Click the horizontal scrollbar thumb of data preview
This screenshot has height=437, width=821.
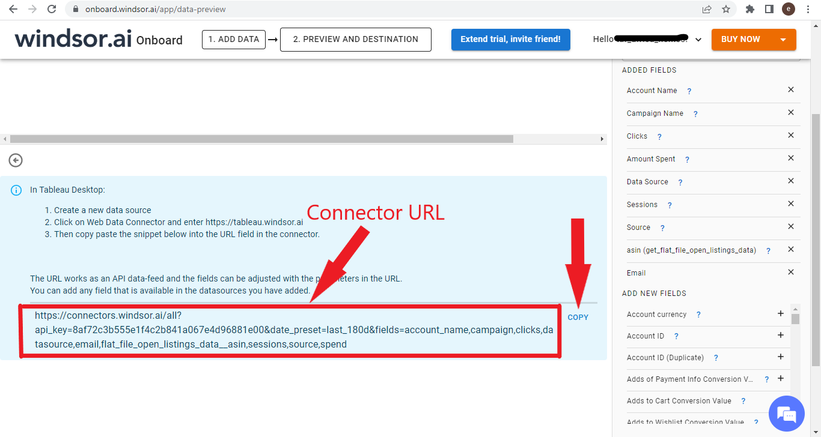(x=261, y=139)
